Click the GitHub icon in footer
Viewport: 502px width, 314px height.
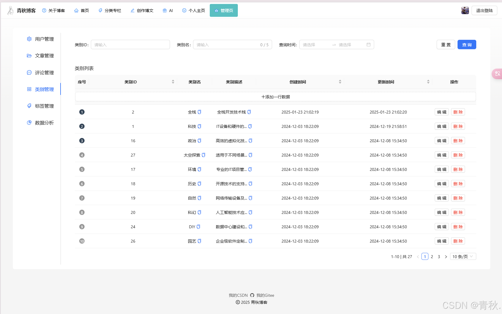click(x=252, y=295)
